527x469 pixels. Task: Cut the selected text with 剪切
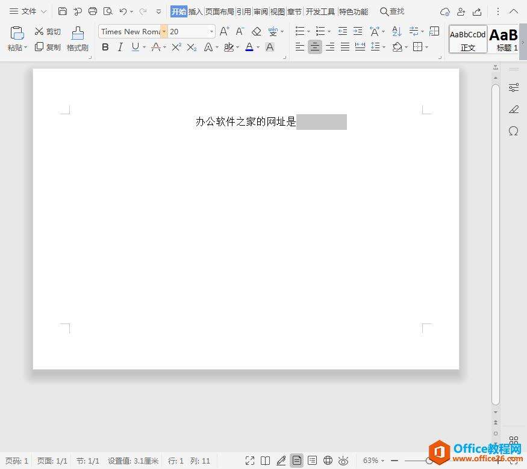coord(48,31)
